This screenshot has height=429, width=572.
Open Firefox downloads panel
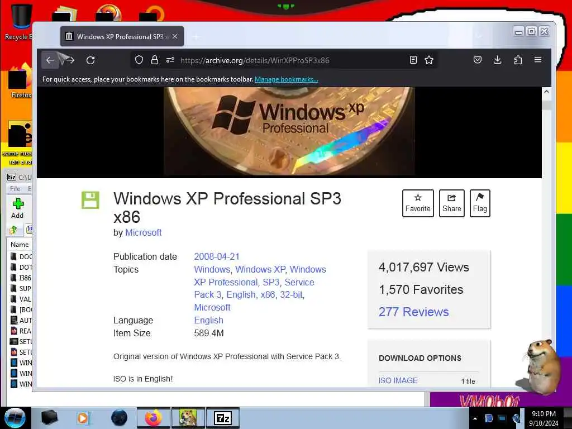click(497, 60)
